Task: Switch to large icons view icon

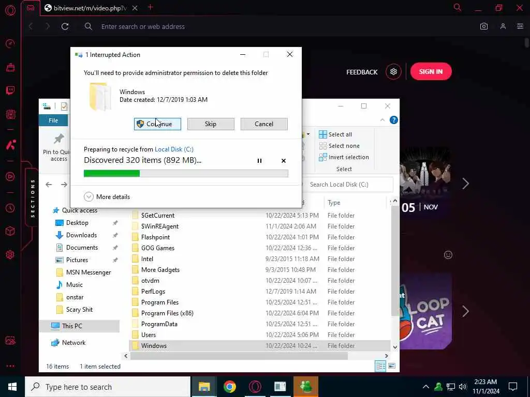Action: [392, 367]
